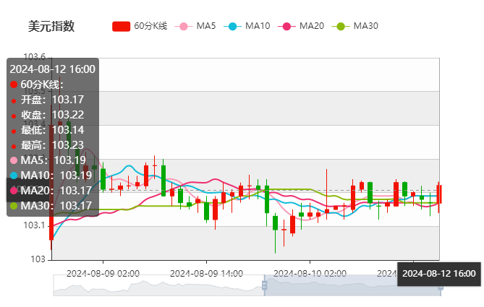This screenshot has height=307, width=484.
Task: Click the pink MA5 legend marker
Action: [183, 27]
